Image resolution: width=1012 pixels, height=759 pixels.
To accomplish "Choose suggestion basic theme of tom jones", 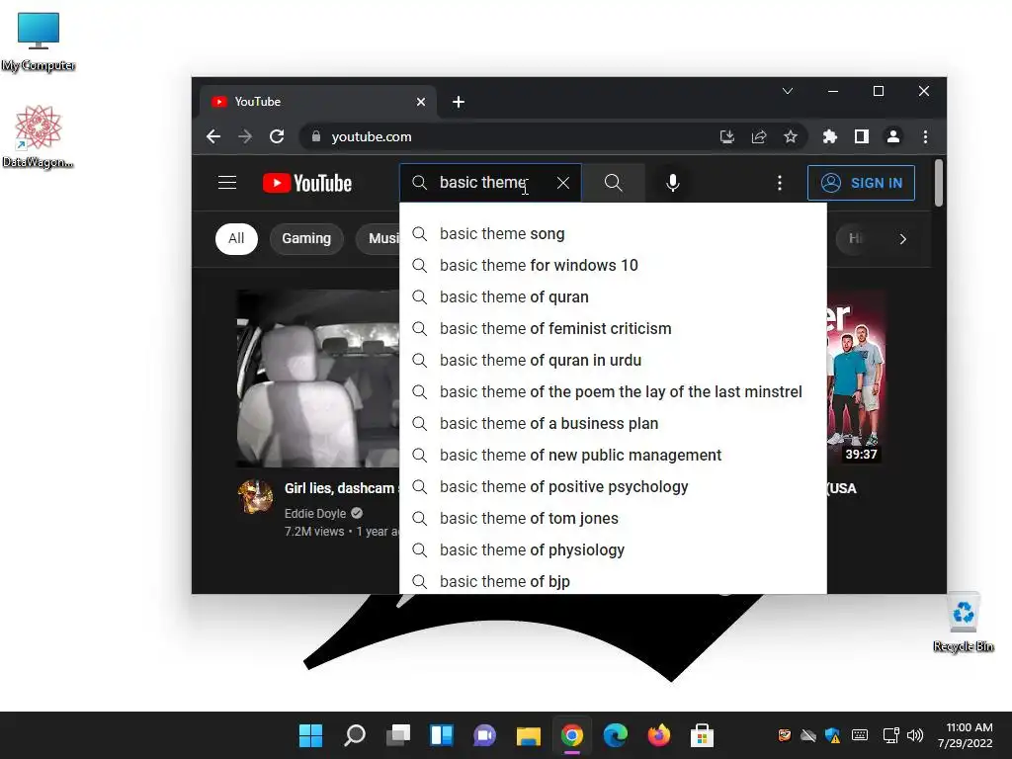I will pos(613,518).
